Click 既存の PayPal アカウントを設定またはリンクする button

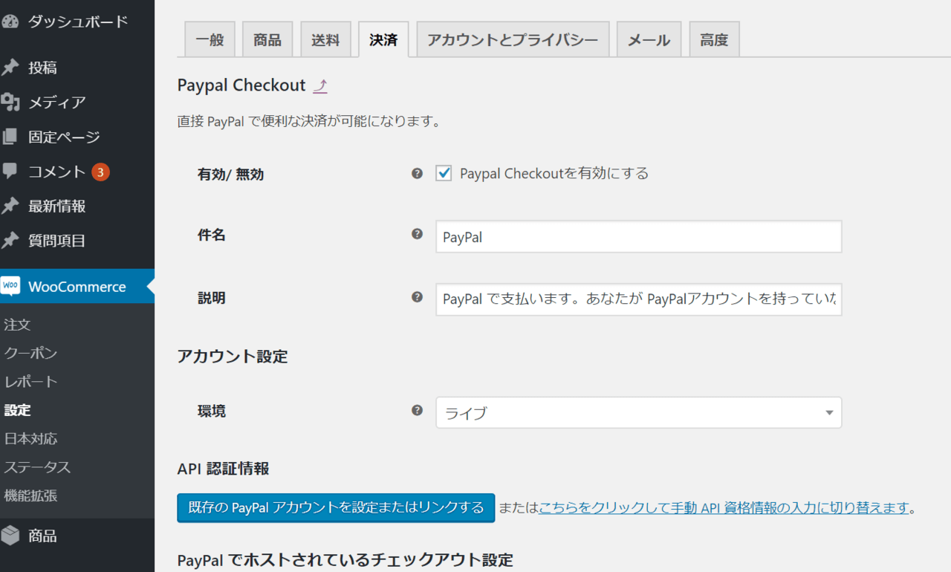click(336, 508)
